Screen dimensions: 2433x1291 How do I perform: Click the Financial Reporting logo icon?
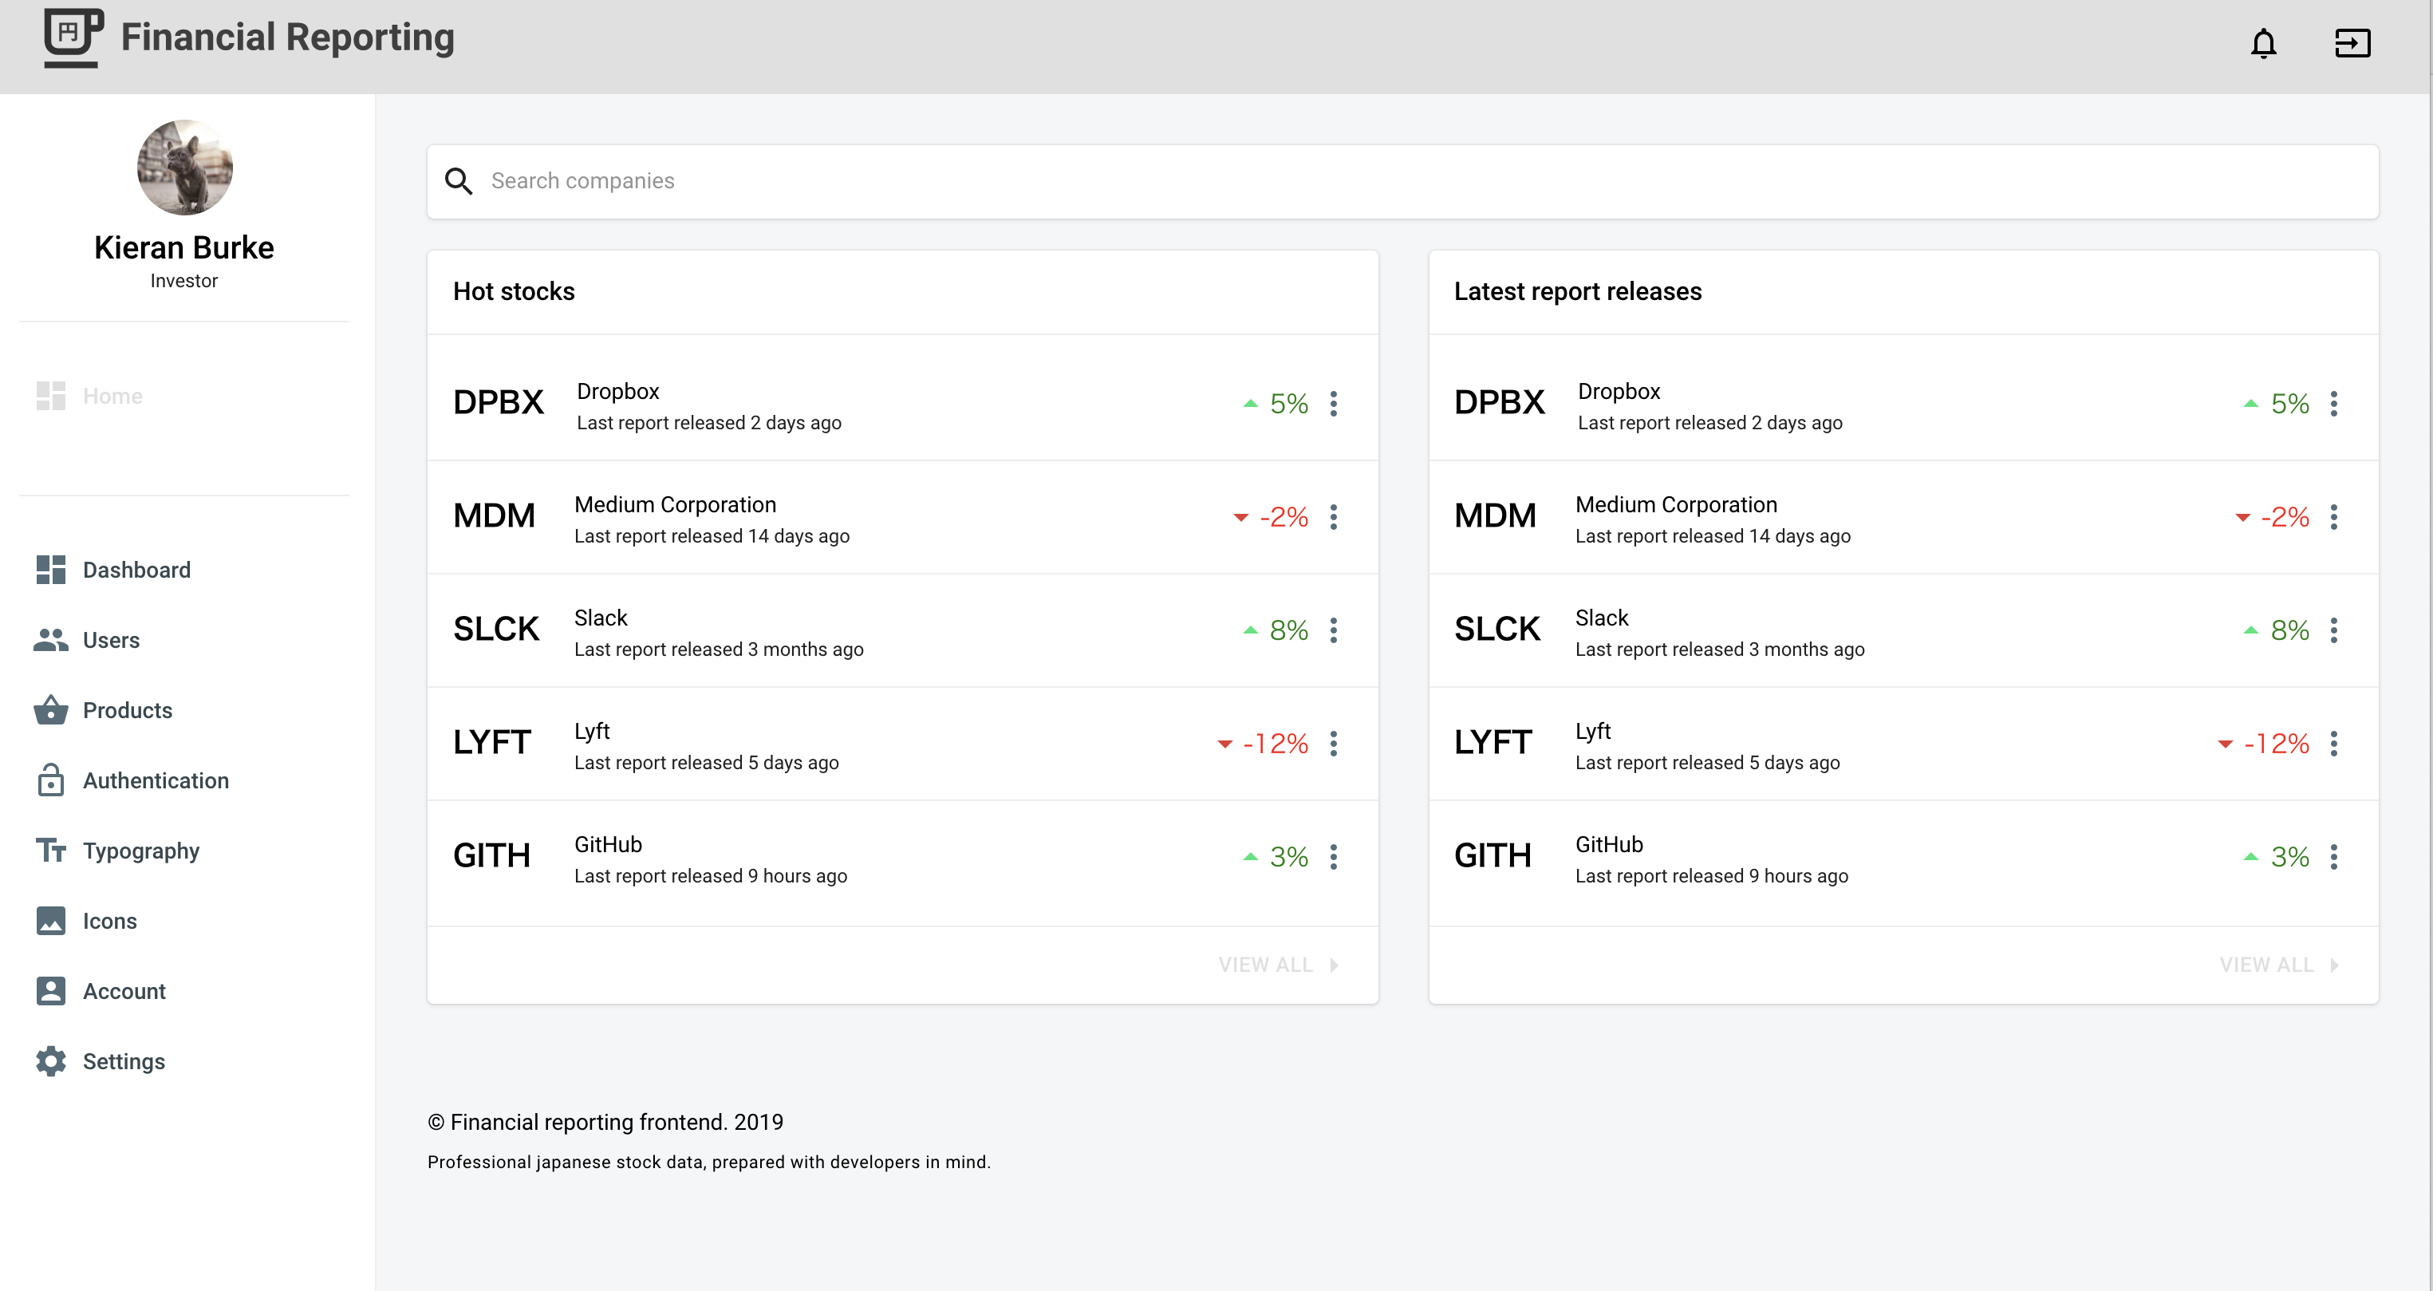point(73,38)
